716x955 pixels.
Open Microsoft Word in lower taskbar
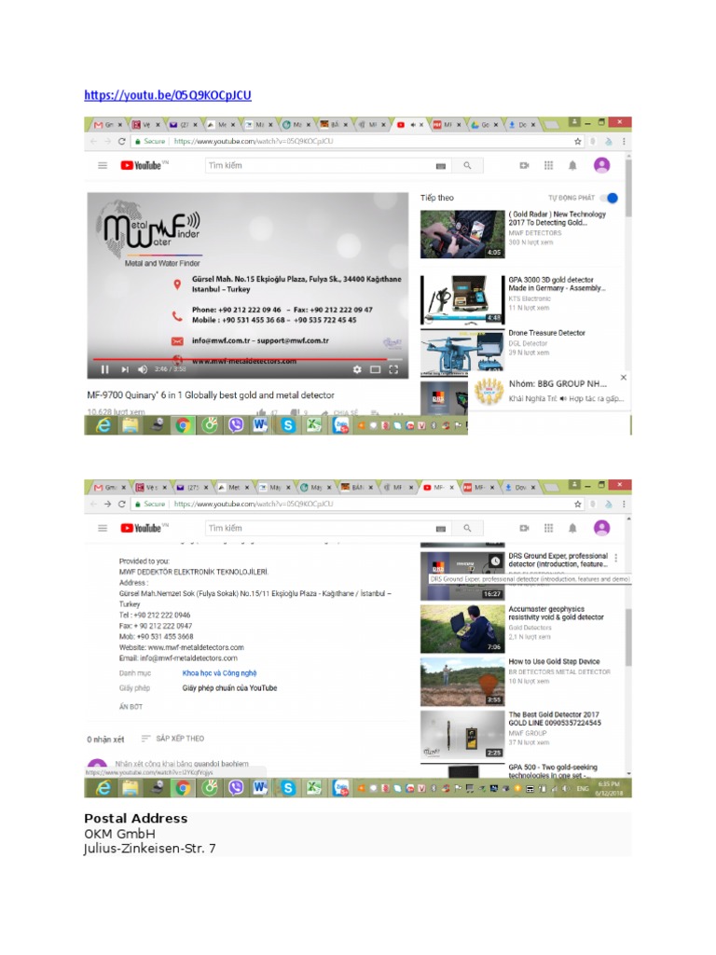coord(260,788)
